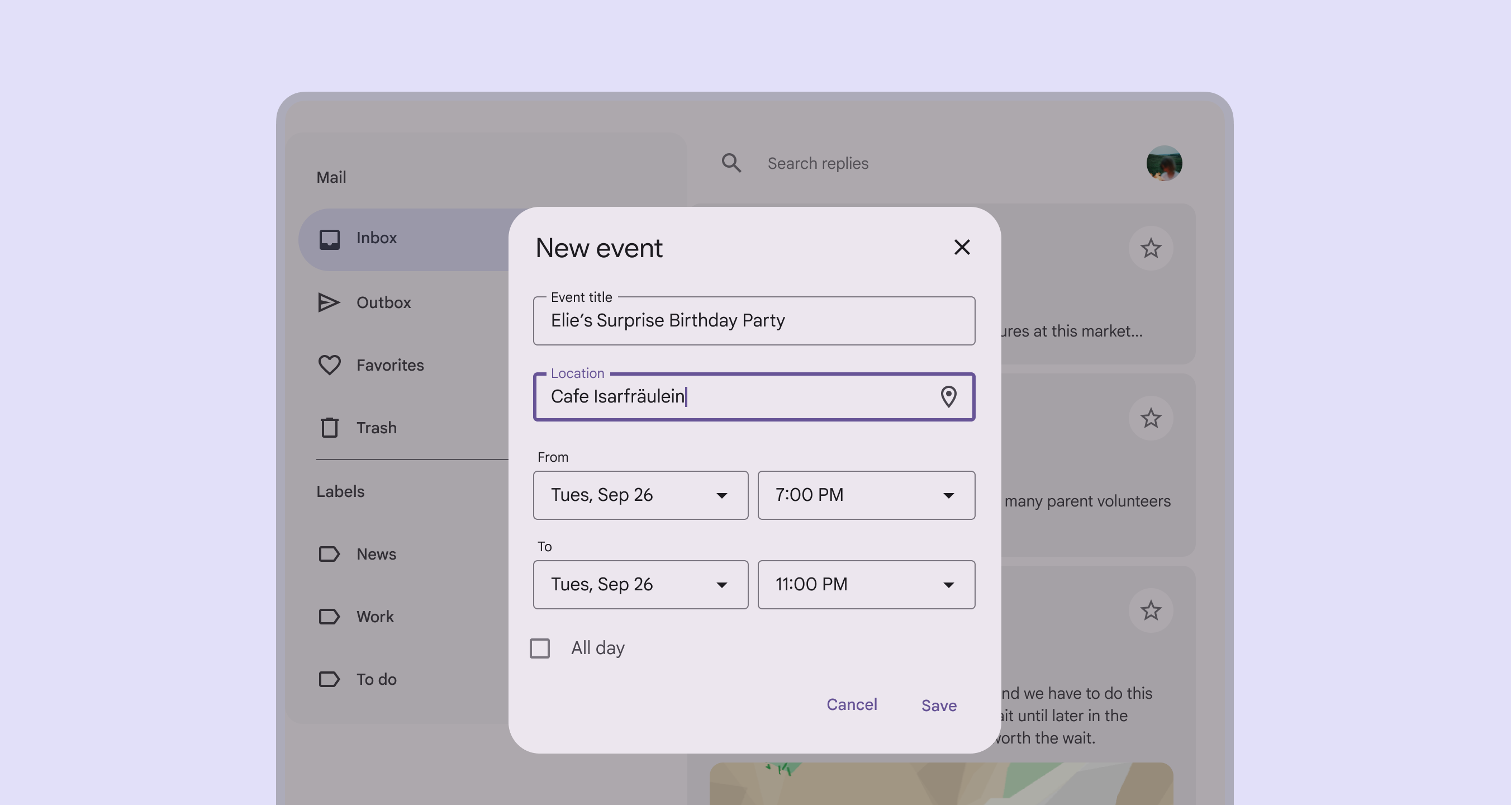Click the Event title input field

753,321
